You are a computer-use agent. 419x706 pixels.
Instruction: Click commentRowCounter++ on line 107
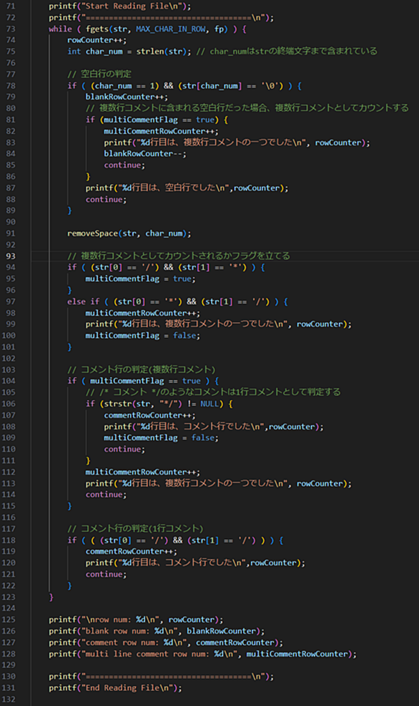point(149,415)
